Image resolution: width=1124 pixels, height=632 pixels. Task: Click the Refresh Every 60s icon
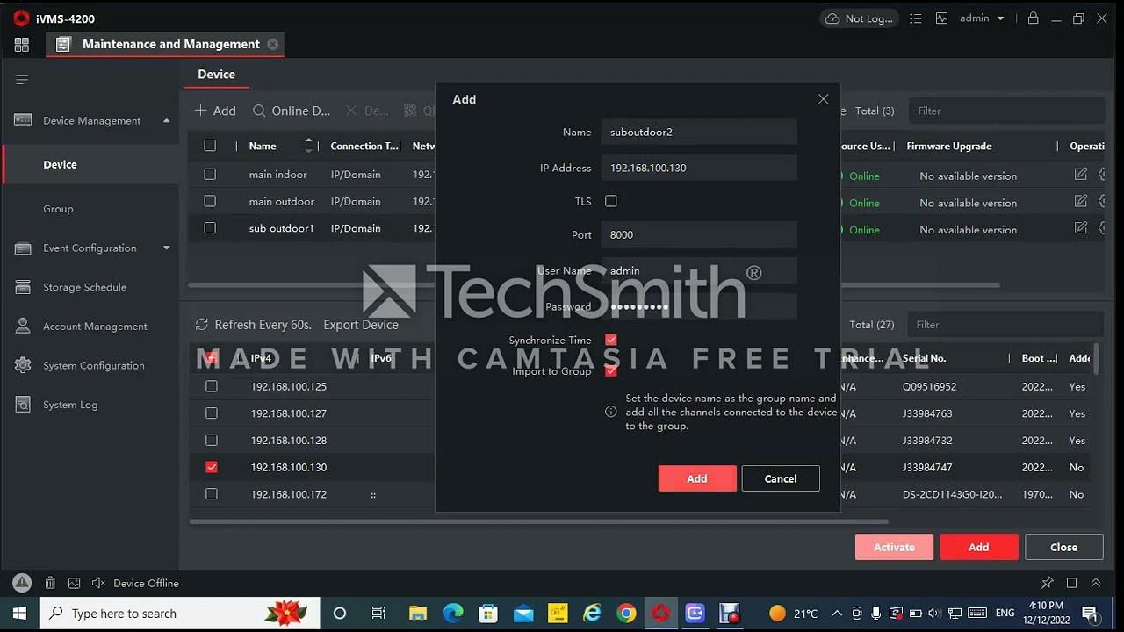coord(202,325)
